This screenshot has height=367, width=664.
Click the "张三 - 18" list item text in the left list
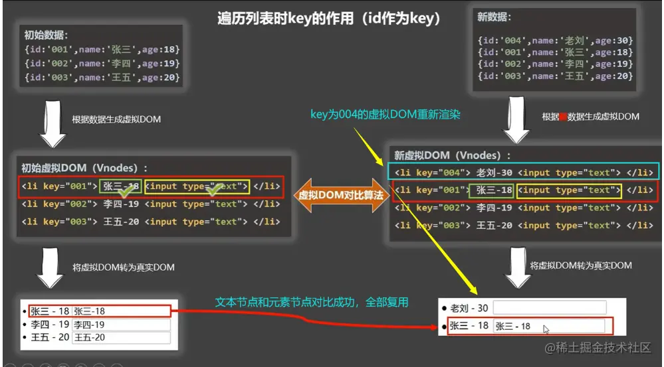click(x=50, y=311)
